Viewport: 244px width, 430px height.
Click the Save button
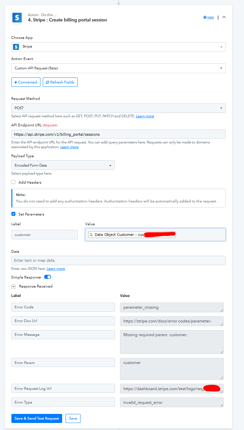coord(73,418)
